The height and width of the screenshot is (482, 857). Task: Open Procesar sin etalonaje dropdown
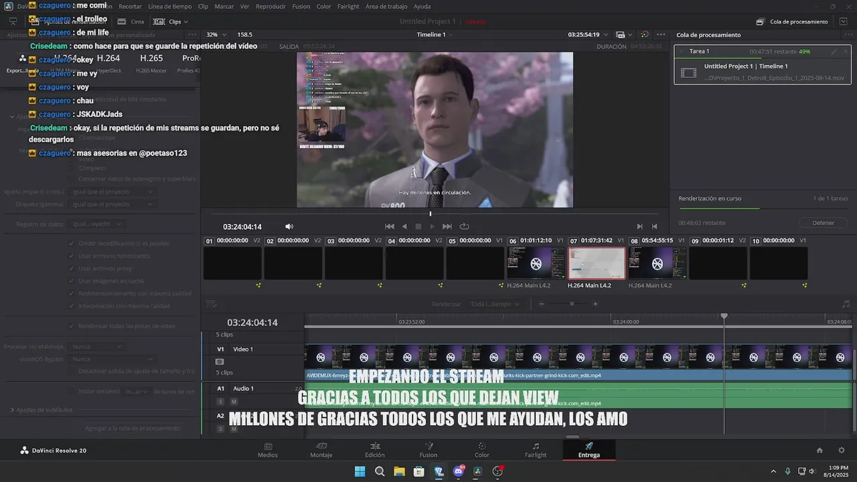97,347
